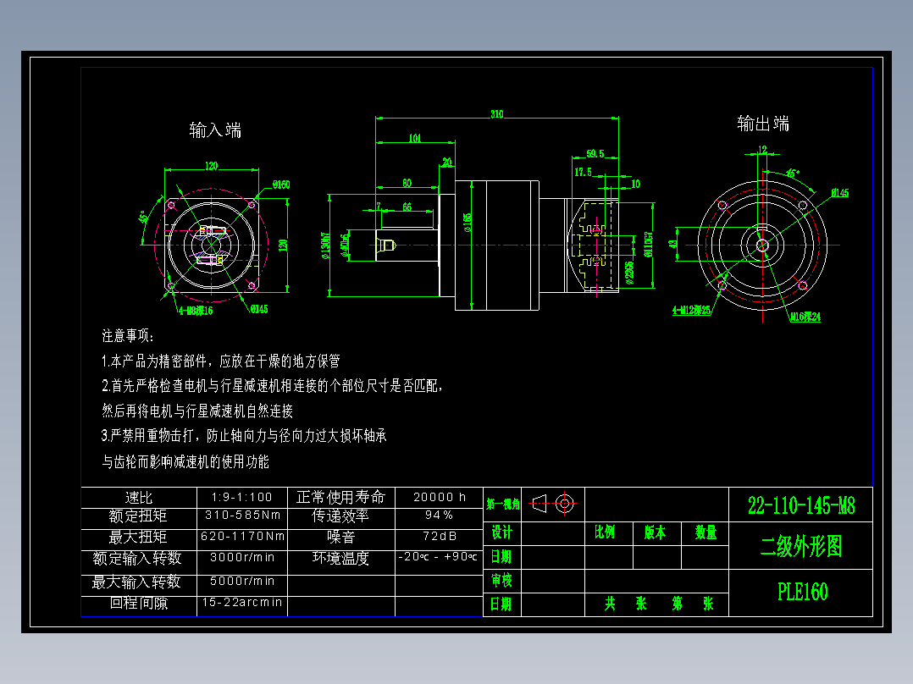Select the first-angle projection symbol icon
The image size is (913, 684).
[539, 502]
